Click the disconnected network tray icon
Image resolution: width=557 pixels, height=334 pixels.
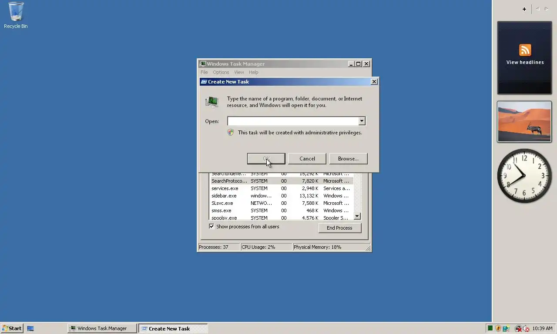(518, 328)
